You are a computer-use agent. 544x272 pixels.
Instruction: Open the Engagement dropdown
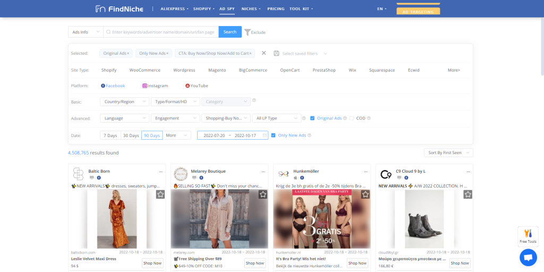click(175, 118)
